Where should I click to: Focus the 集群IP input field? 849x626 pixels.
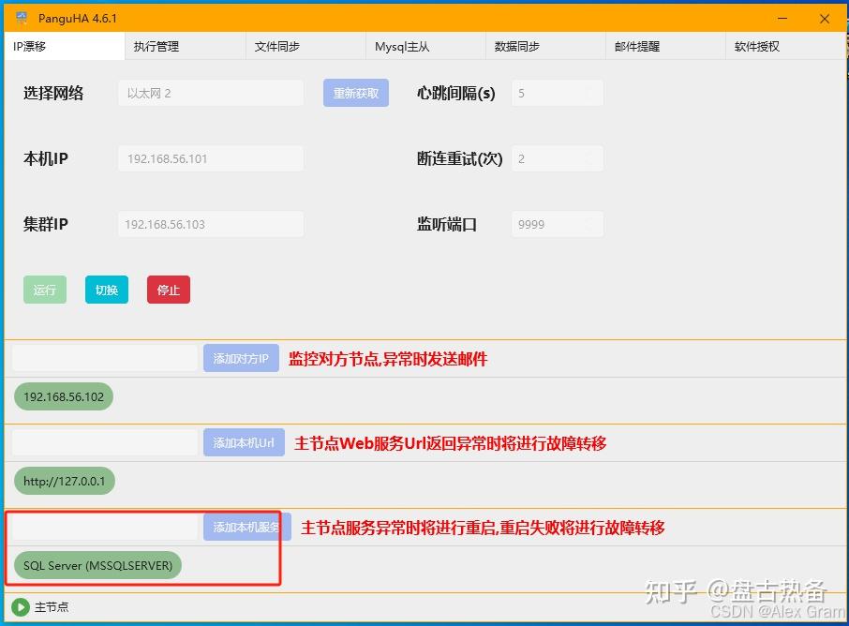211,224
